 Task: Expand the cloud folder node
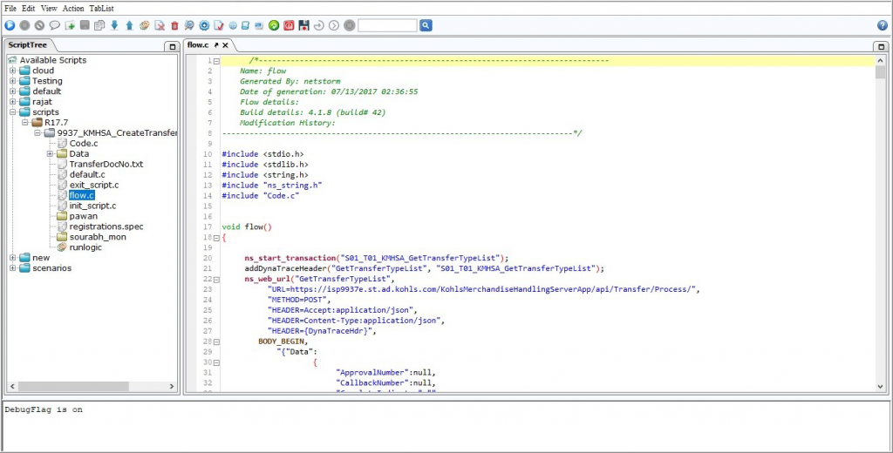tap(12, 71)
